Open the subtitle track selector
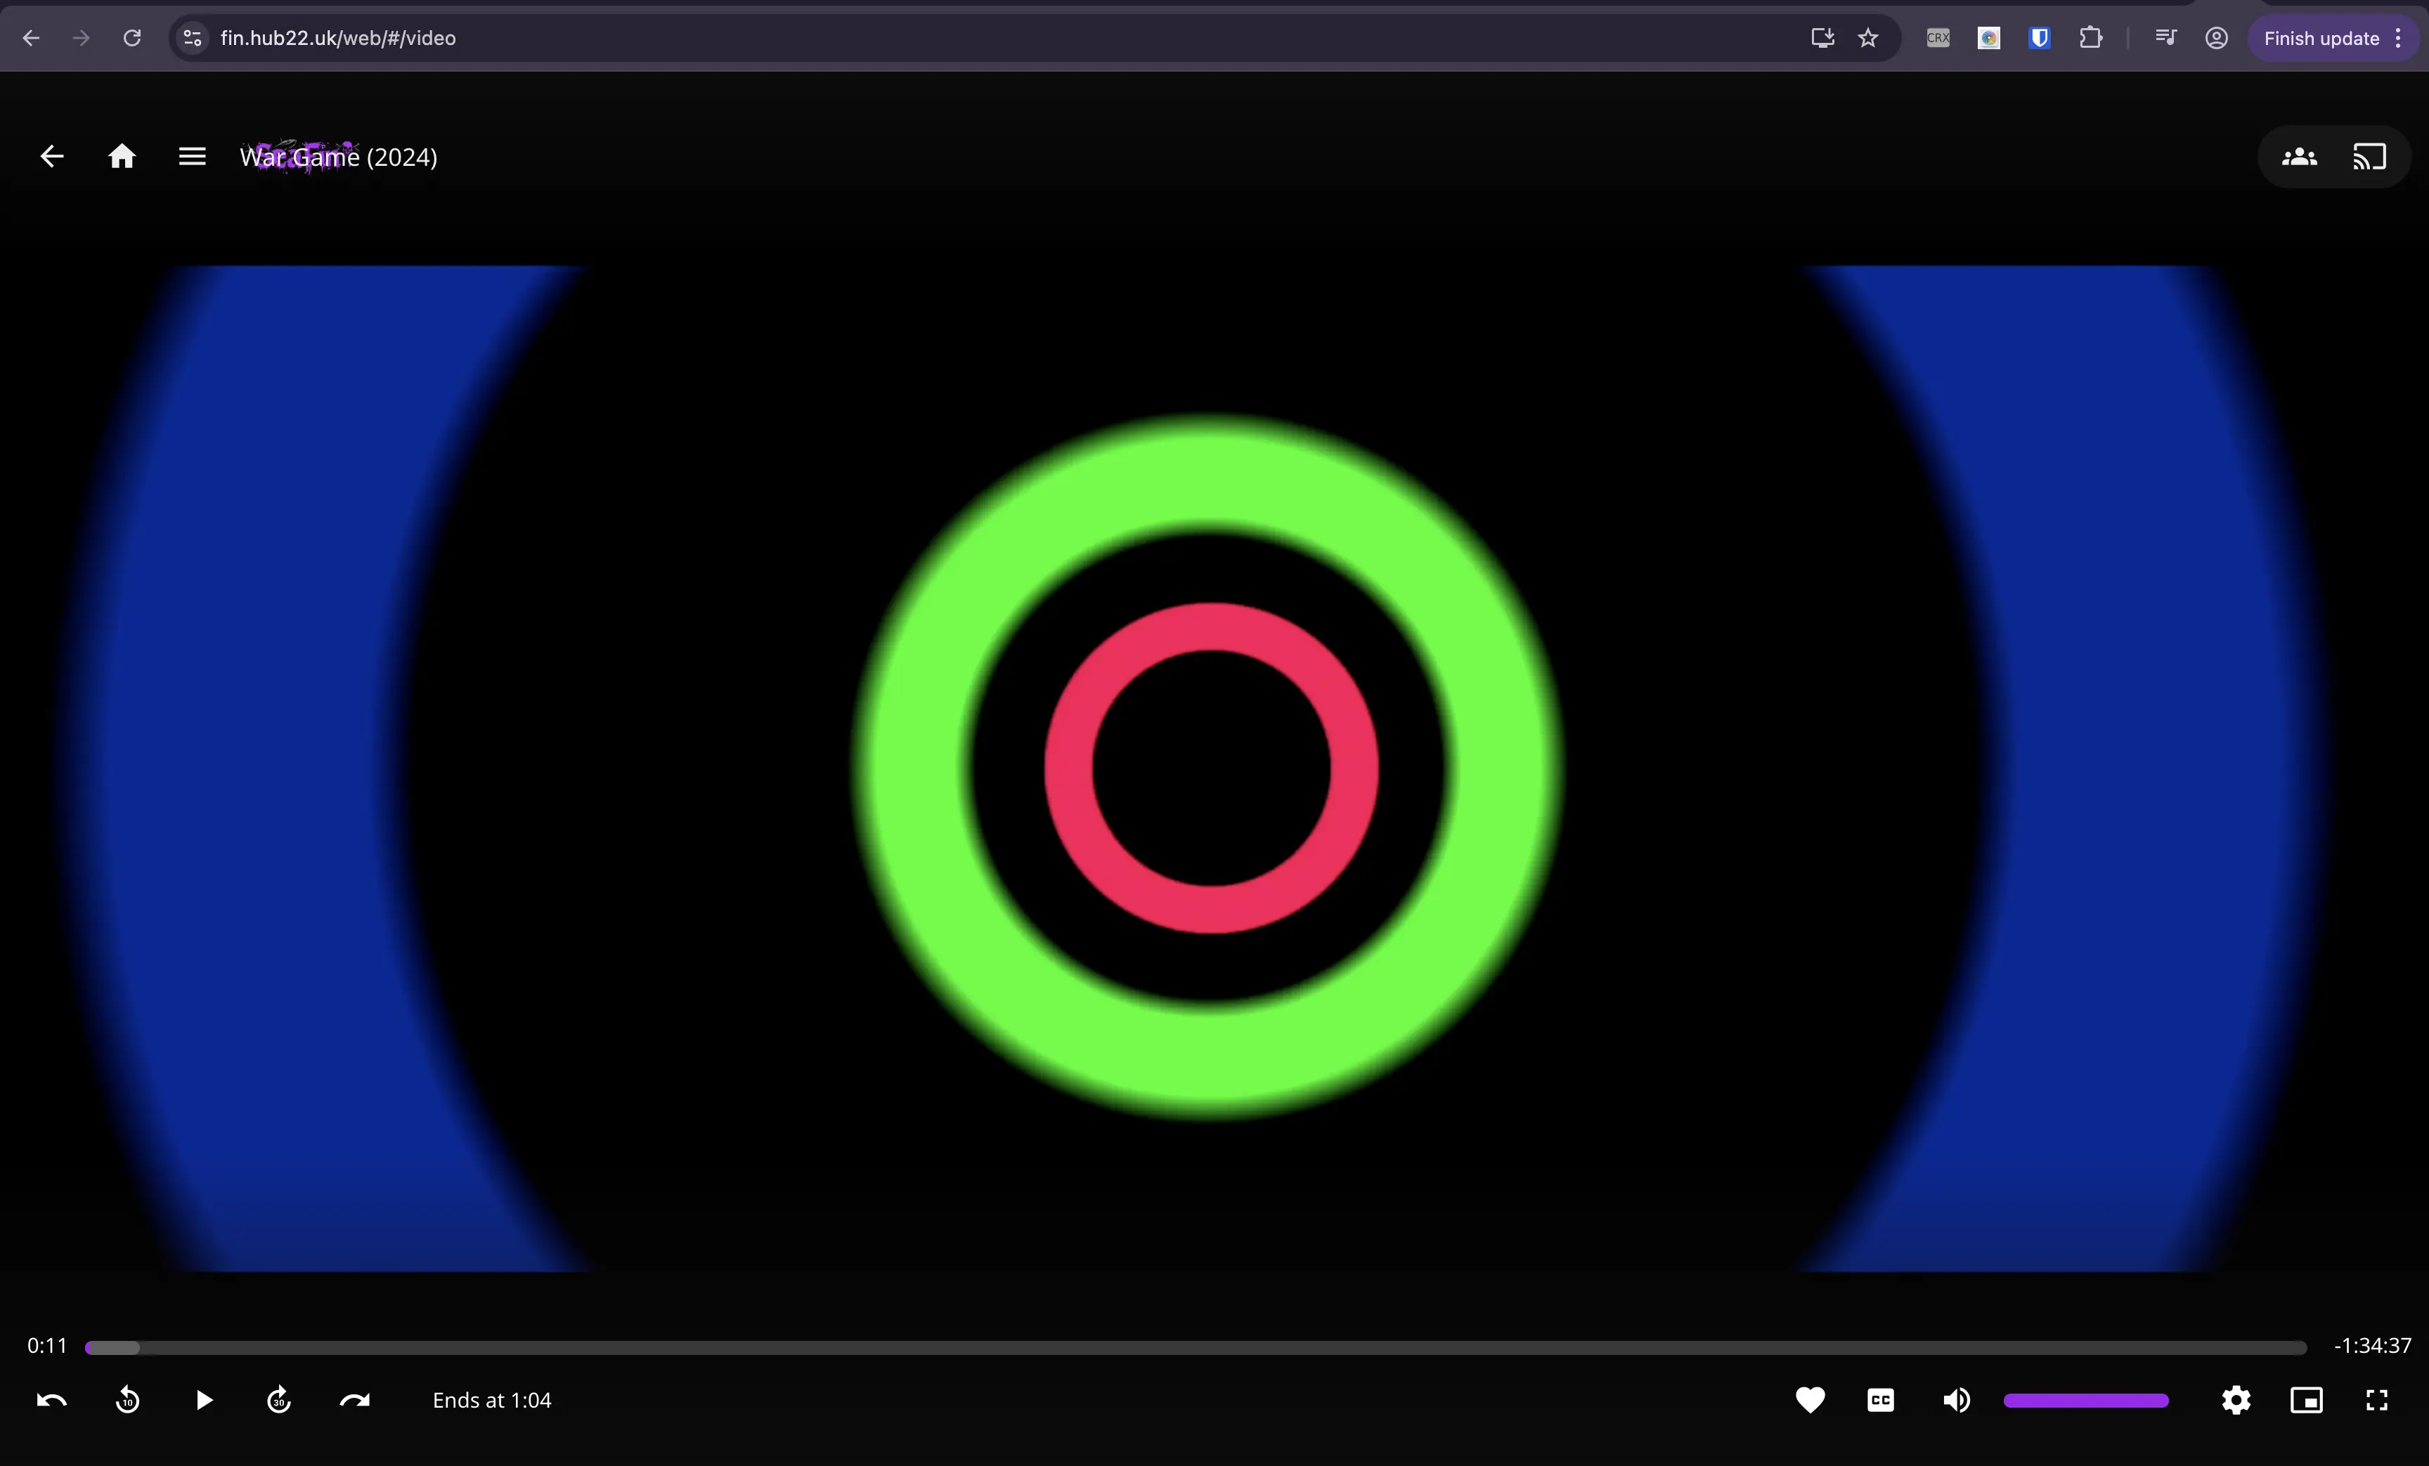The height and width of the screenshot is (1466, 2429). tap(1880, 1401)
